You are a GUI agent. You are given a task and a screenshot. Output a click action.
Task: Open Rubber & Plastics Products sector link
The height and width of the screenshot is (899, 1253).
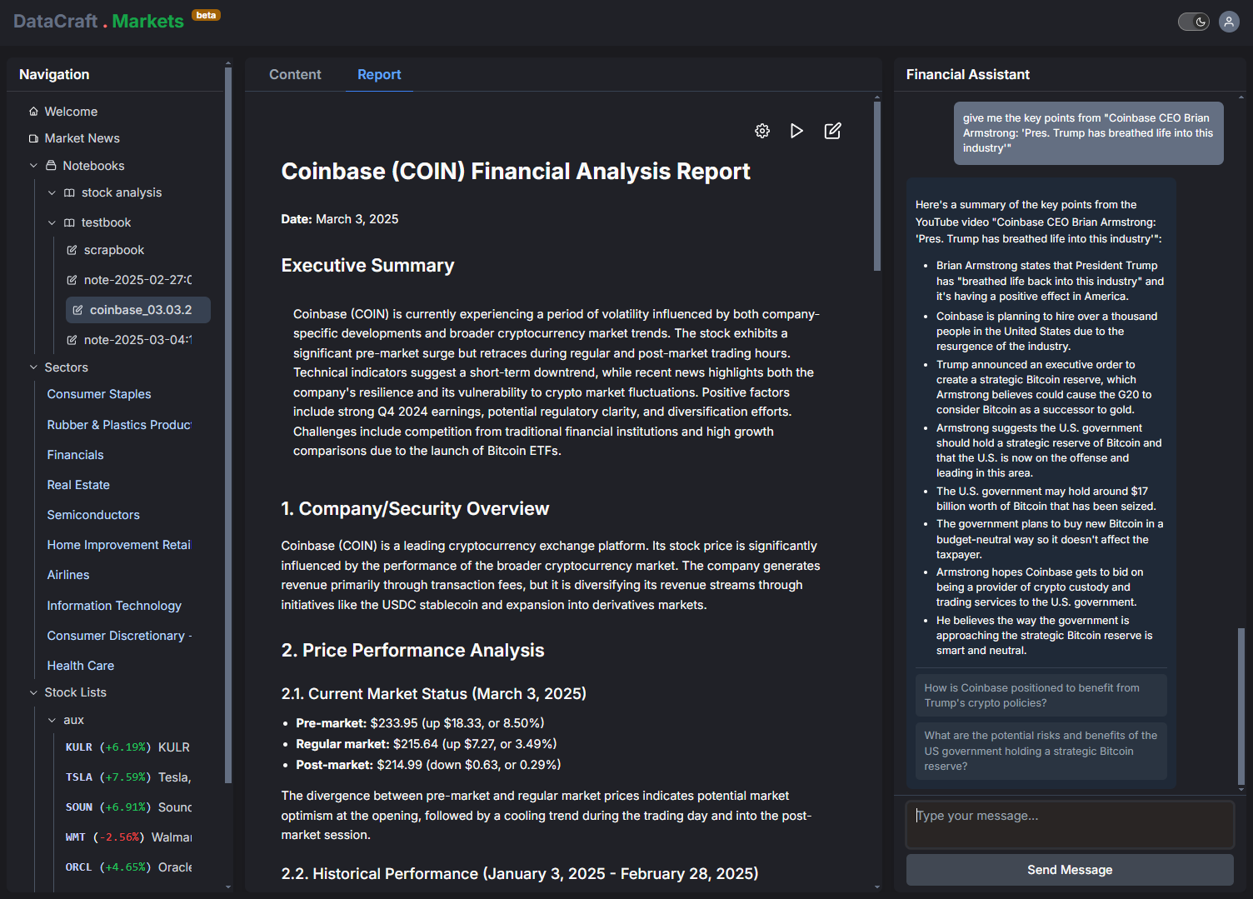119,425
